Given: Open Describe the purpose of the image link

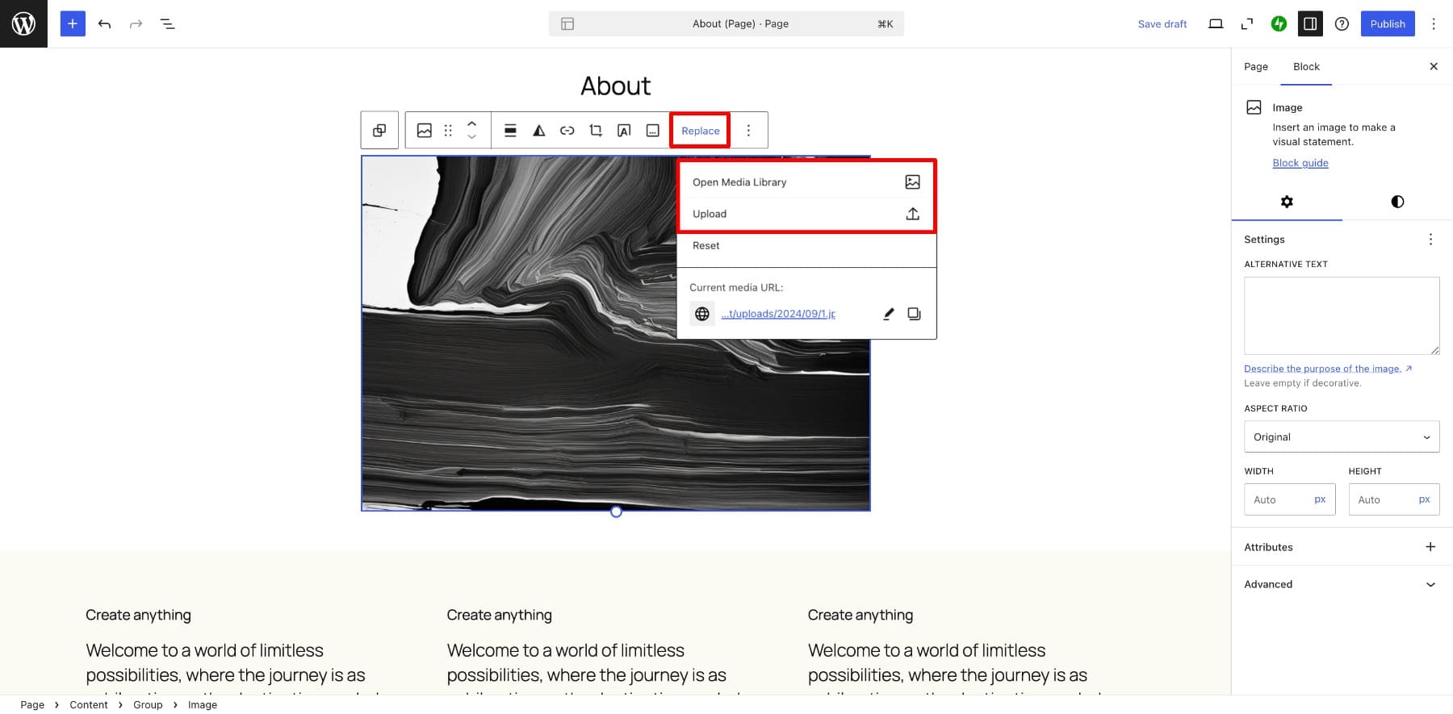Looking at the screenshot, I should 1328,369.
